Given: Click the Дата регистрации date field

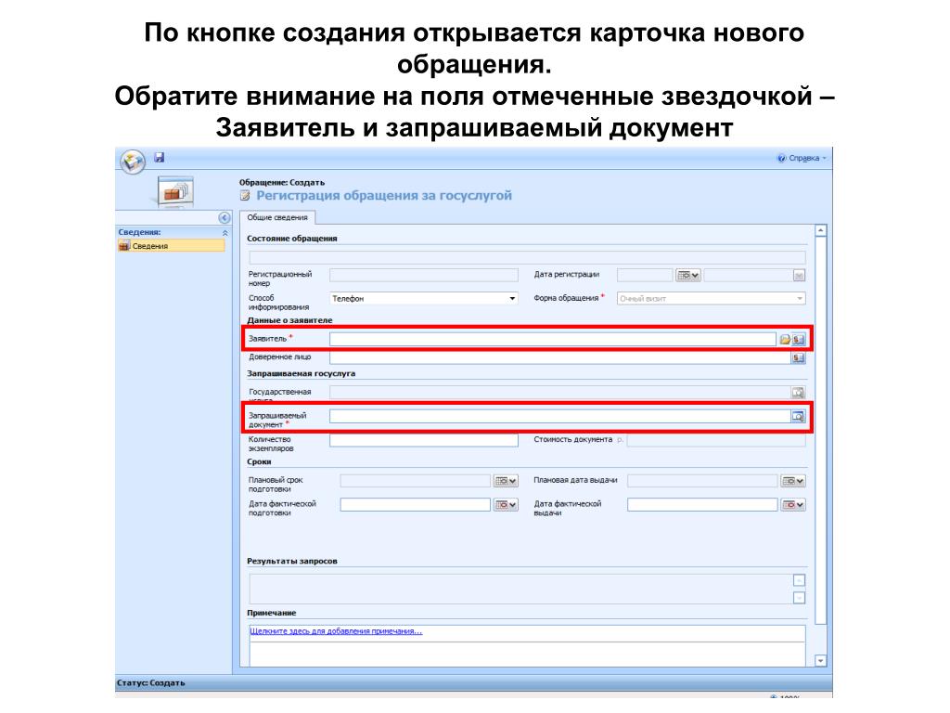Looking at the screenshot, I should click(x=645, y=275).
